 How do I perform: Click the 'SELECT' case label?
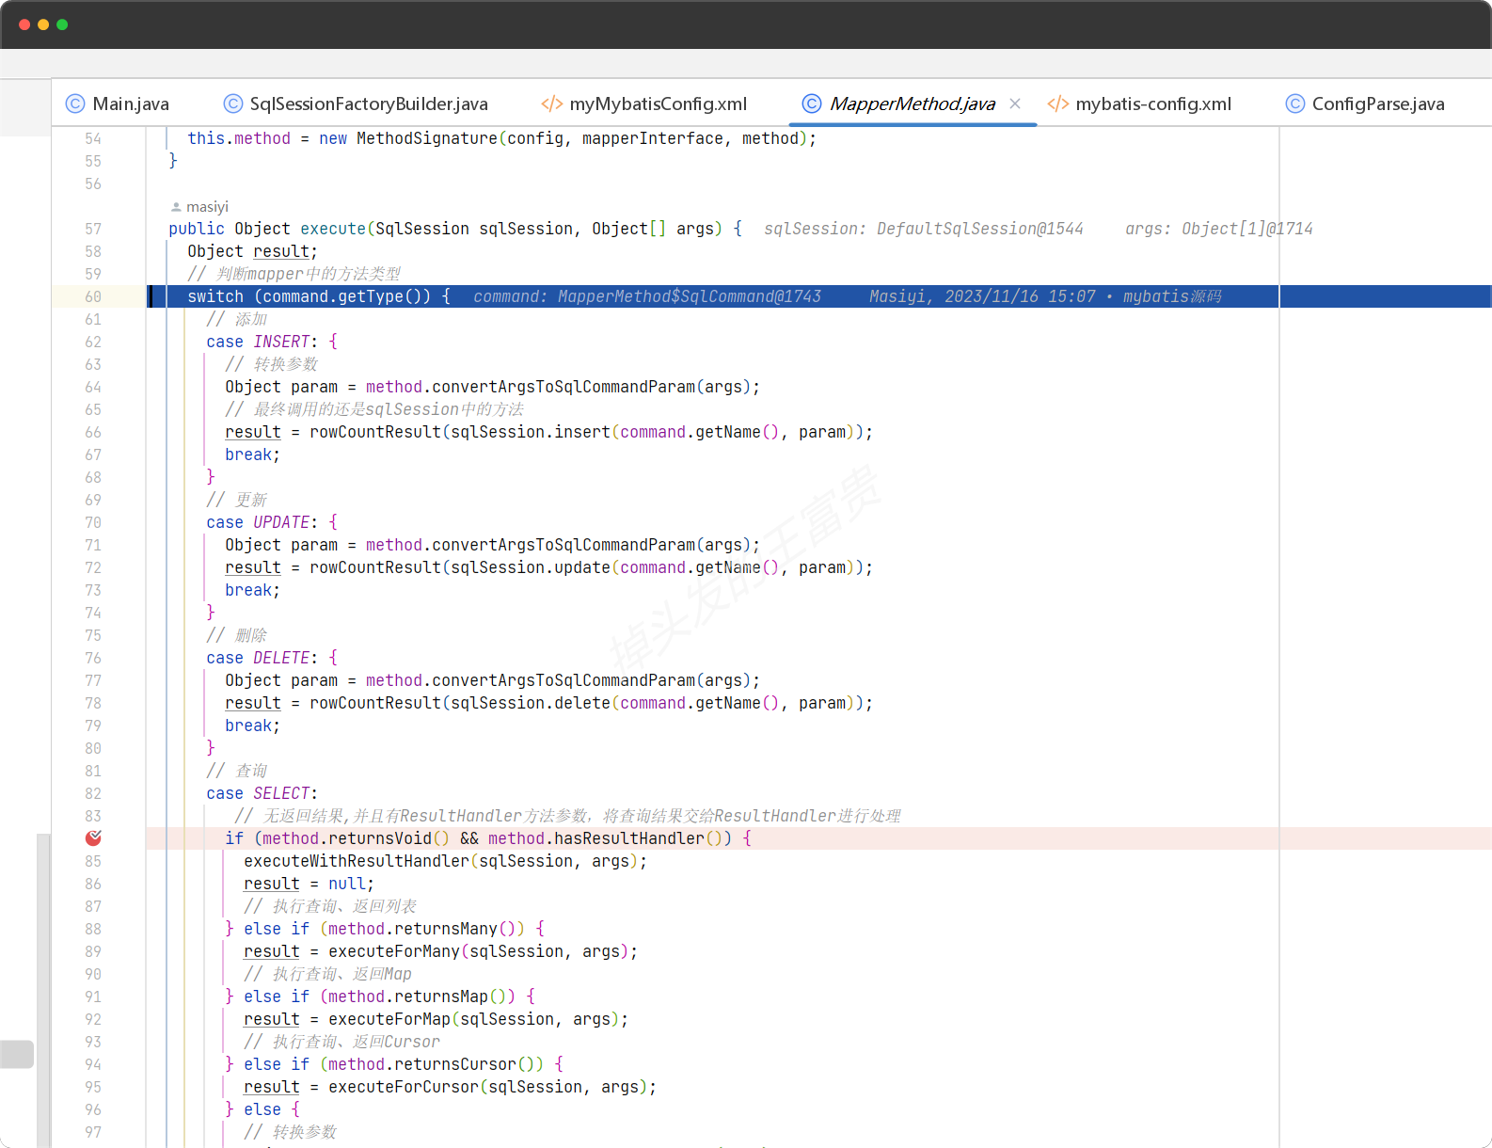click(281, 793)
